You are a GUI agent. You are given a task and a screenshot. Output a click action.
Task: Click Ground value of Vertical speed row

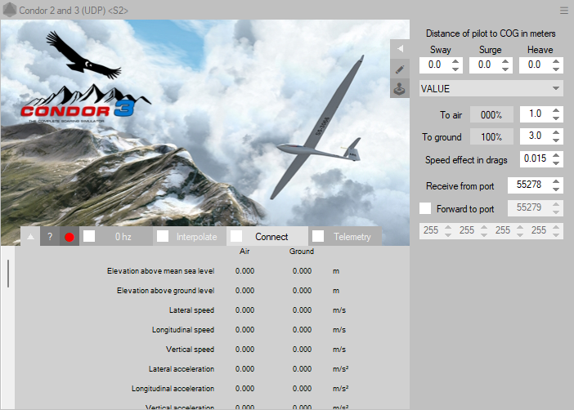pos(302,350)
